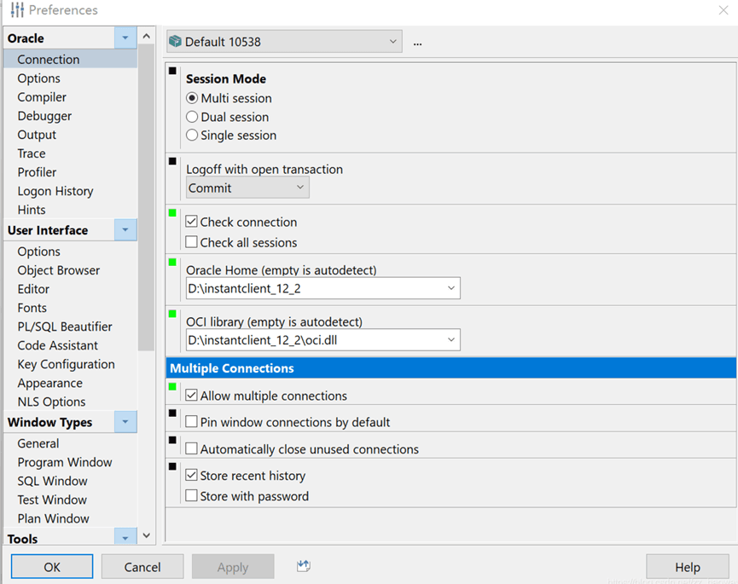Open User Interface Options page
This screenshot has width=738, height=584.
(x=39, y=252)
